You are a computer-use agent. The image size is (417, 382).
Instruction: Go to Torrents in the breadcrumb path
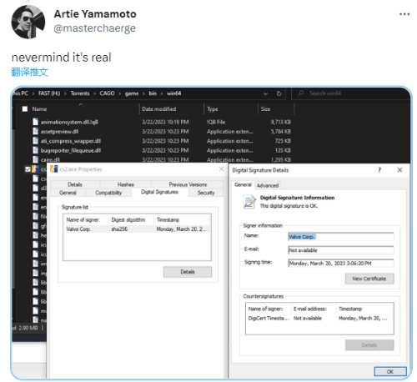coord(80,93)
